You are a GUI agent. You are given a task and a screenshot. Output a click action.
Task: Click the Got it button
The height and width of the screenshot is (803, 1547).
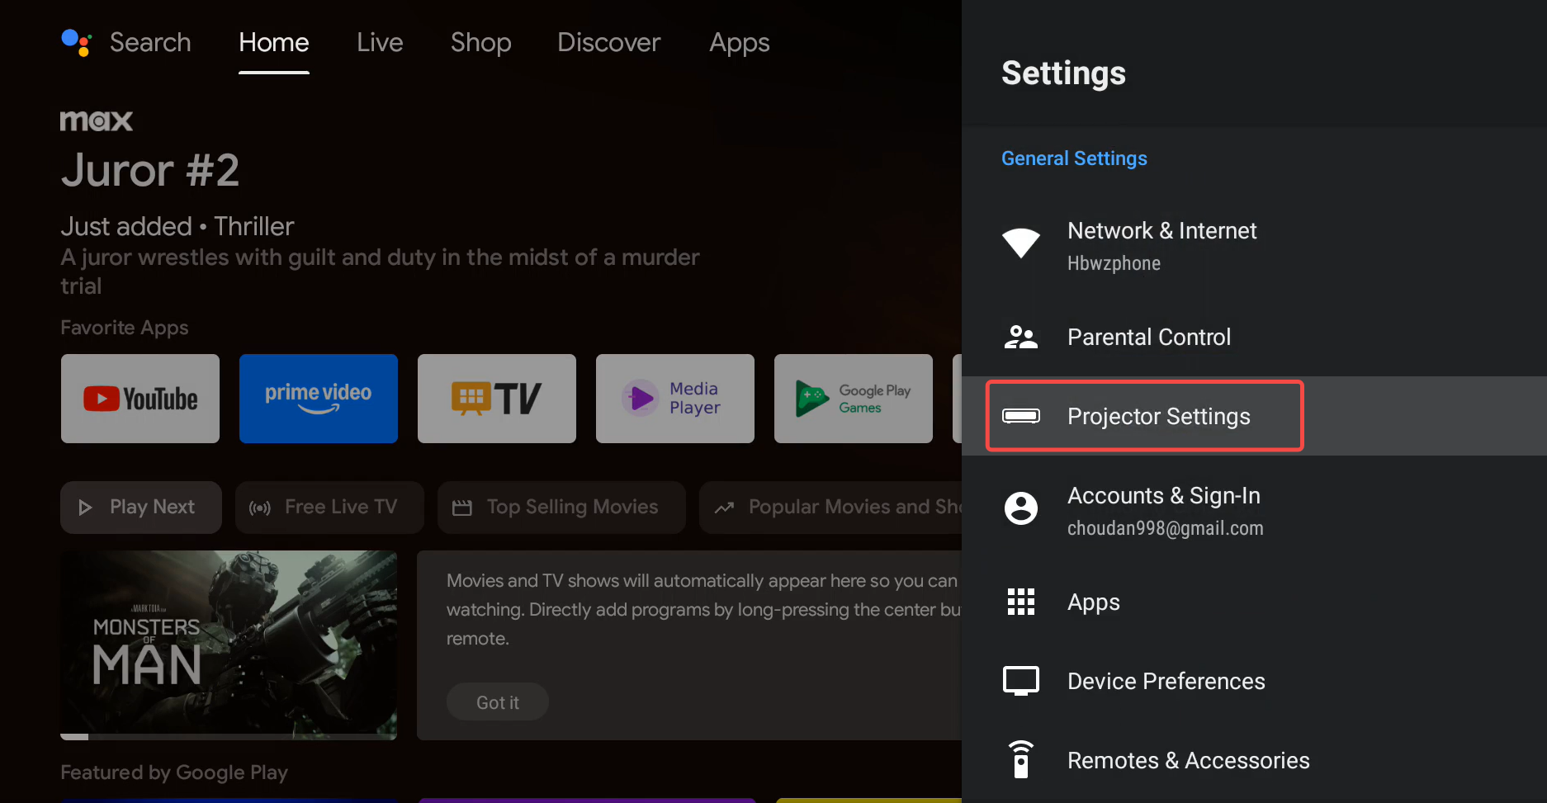point(498,702)
